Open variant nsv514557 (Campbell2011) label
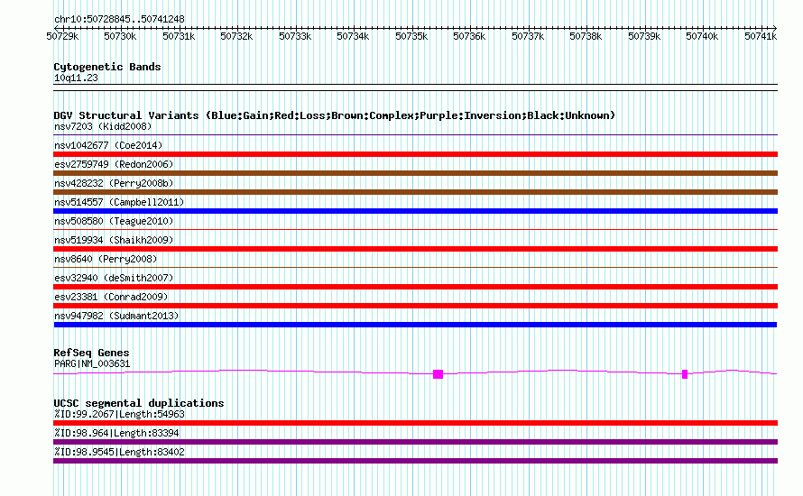This screenshot has width=803, height=496. pos(119,202)
